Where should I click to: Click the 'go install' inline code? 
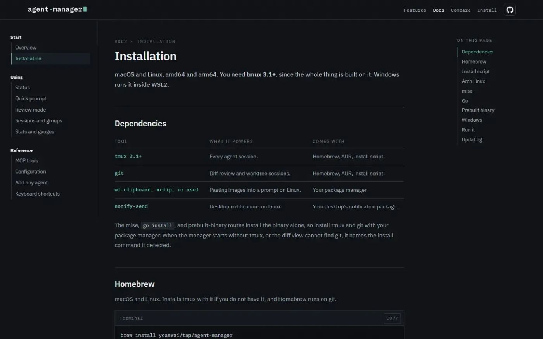pos(157,225)
